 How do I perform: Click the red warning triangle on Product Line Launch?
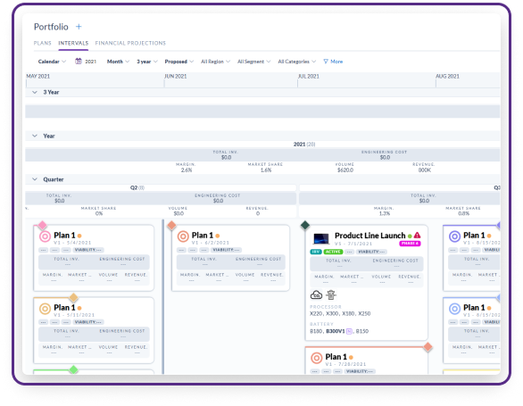coord(417,236)
